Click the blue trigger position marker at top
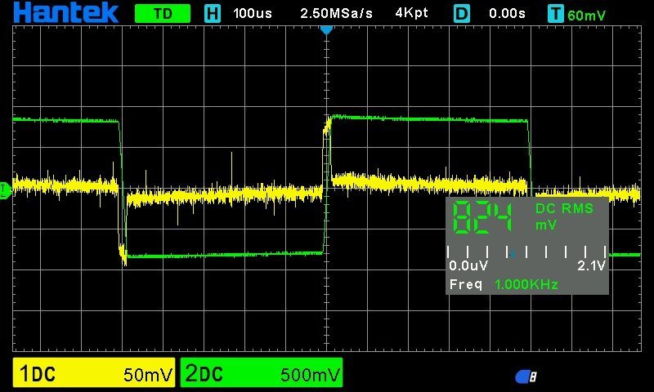 (x=326, y=29)
